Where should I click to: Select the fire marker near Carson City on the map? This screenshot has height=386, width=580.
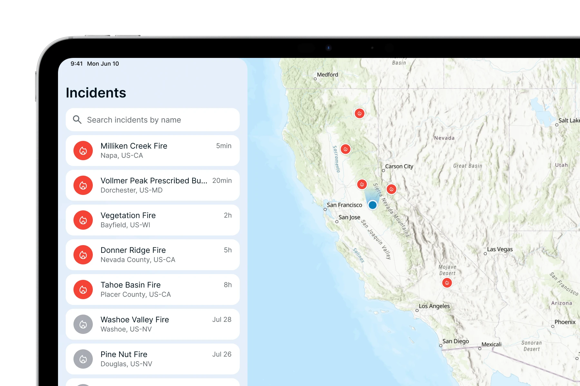point(391,189)
